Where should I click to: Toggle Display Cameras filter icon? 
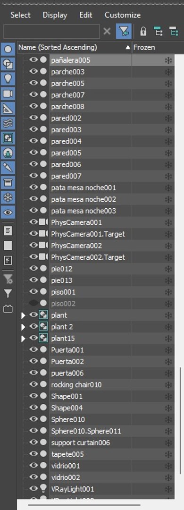pyautogui.click(x=8, y=94)
